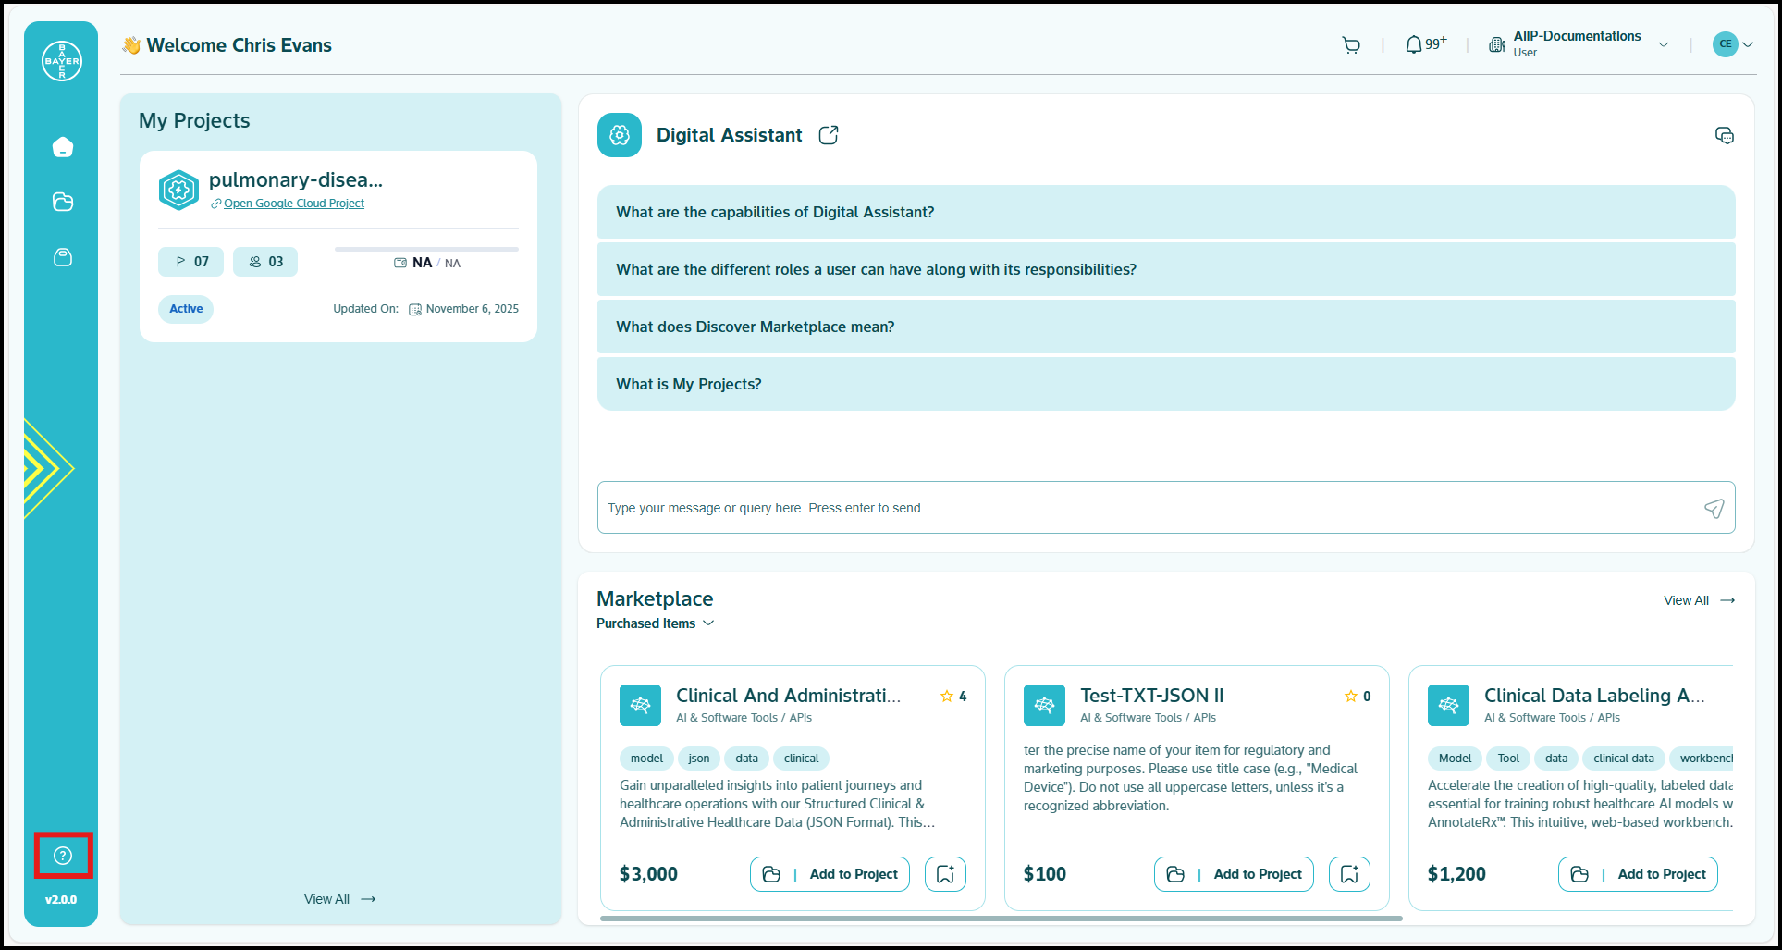1782x950 pixels.
Task: Bookmark the Test-TXT-JSON II item
Action: pyautogui.click(x=1349, y=874)
